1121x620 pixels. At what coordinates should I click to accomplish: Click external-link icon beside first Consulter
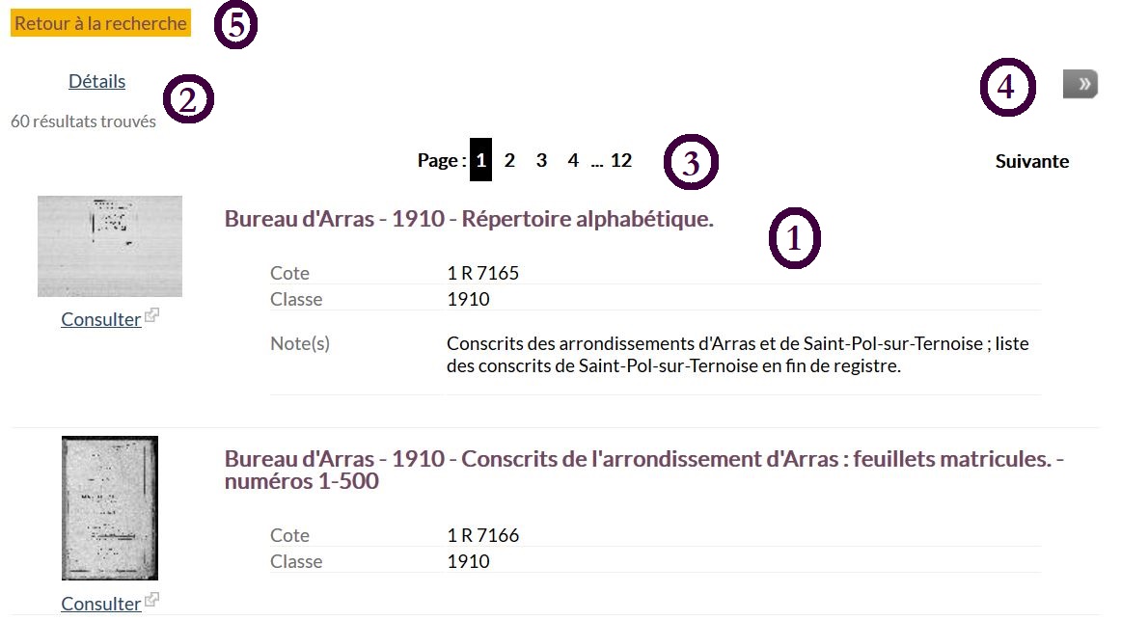[151, 315]
